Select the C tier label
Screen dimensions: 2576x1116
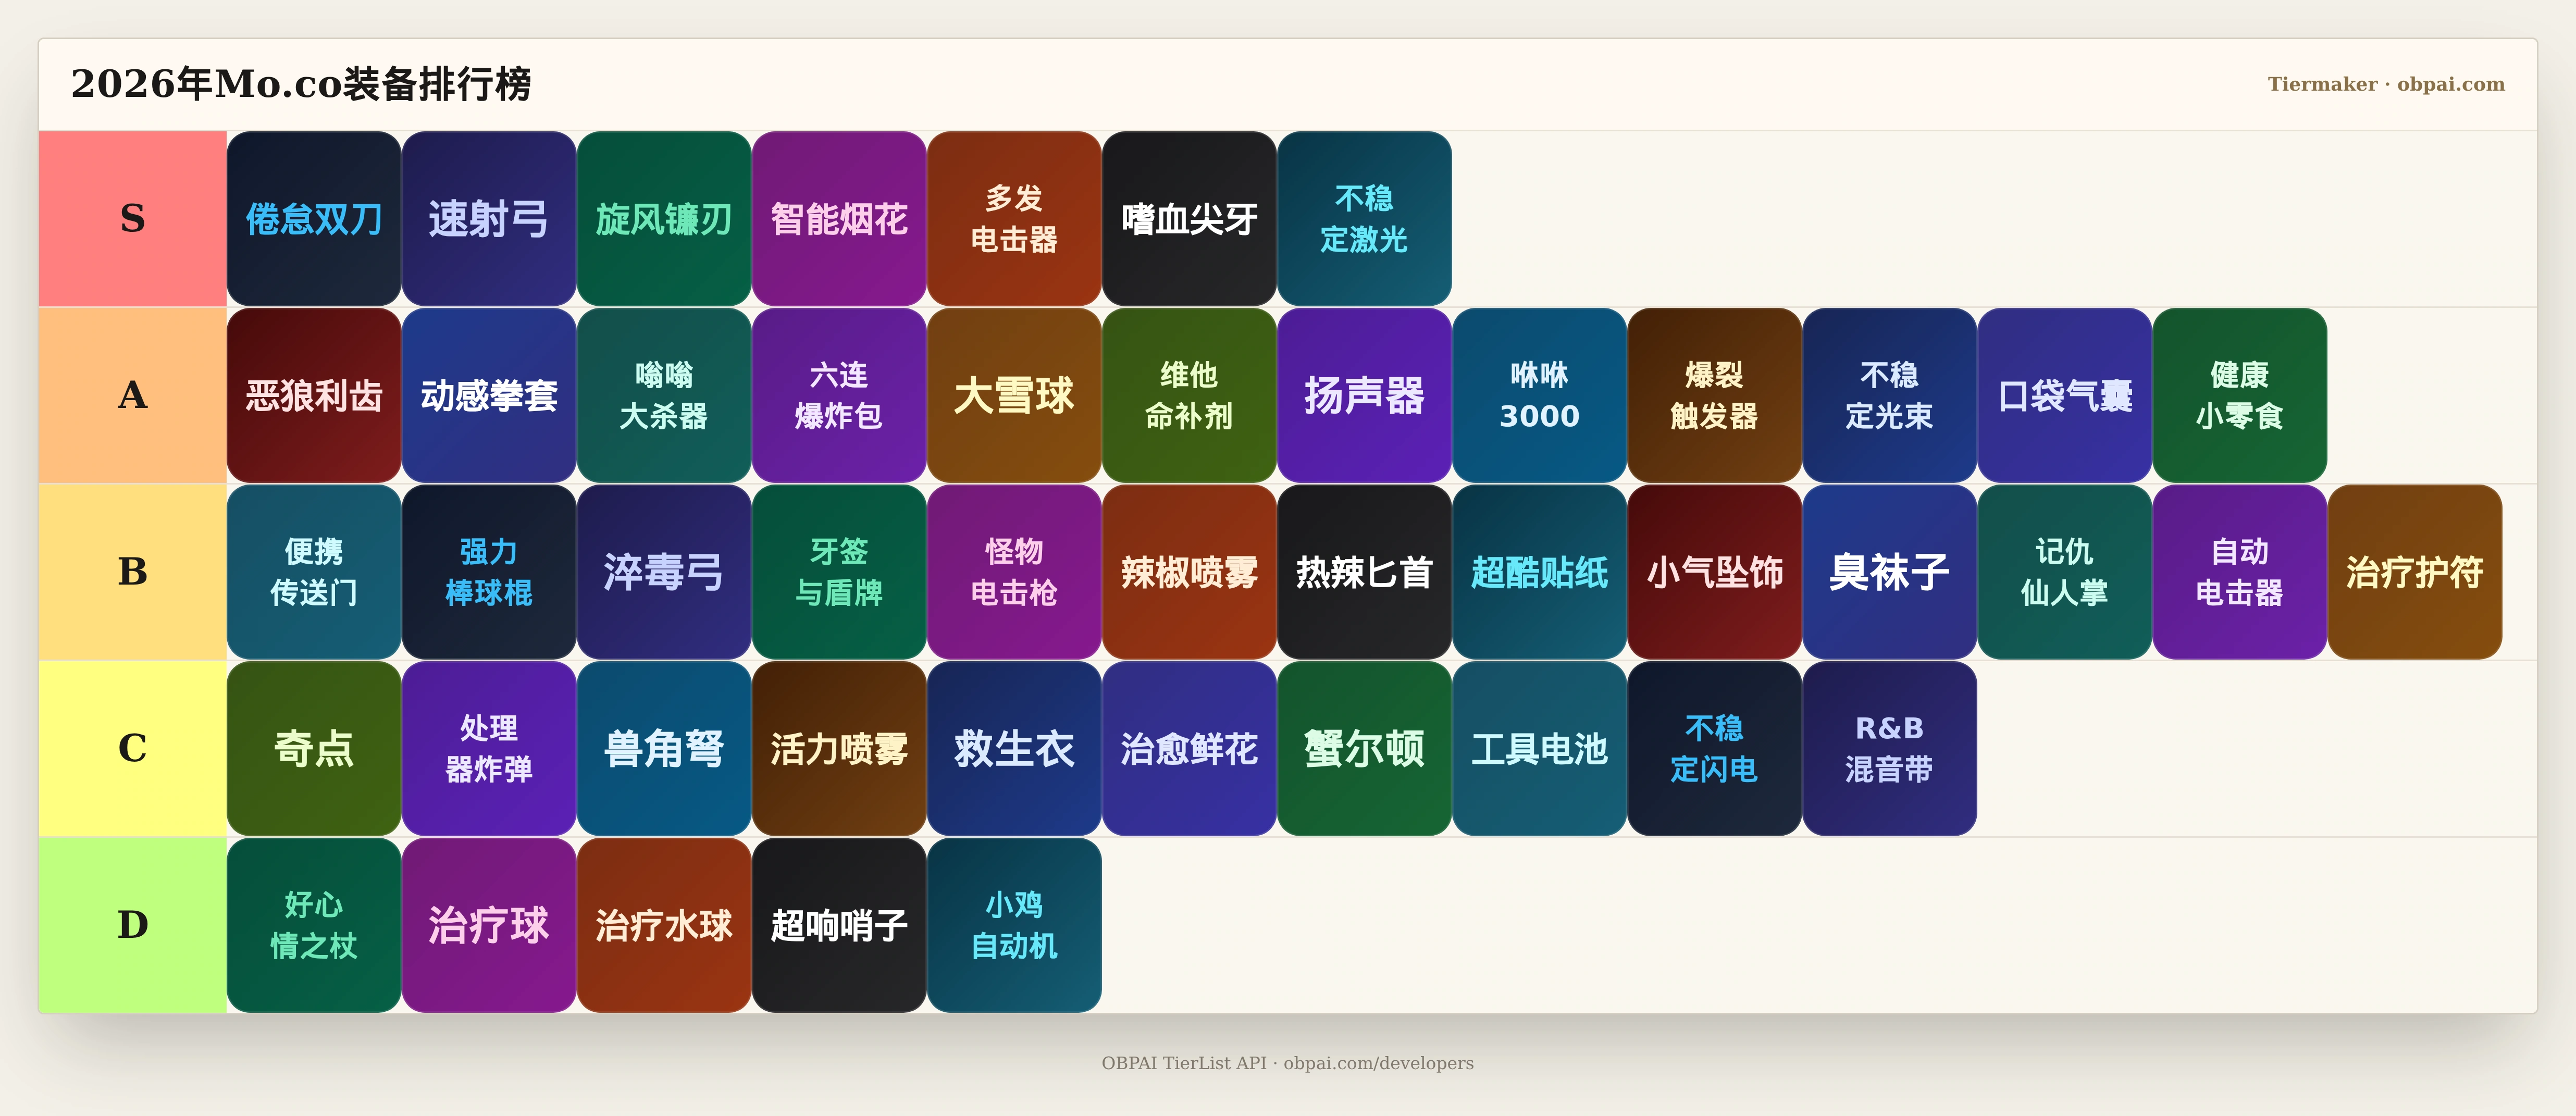[x=133, y=749]
